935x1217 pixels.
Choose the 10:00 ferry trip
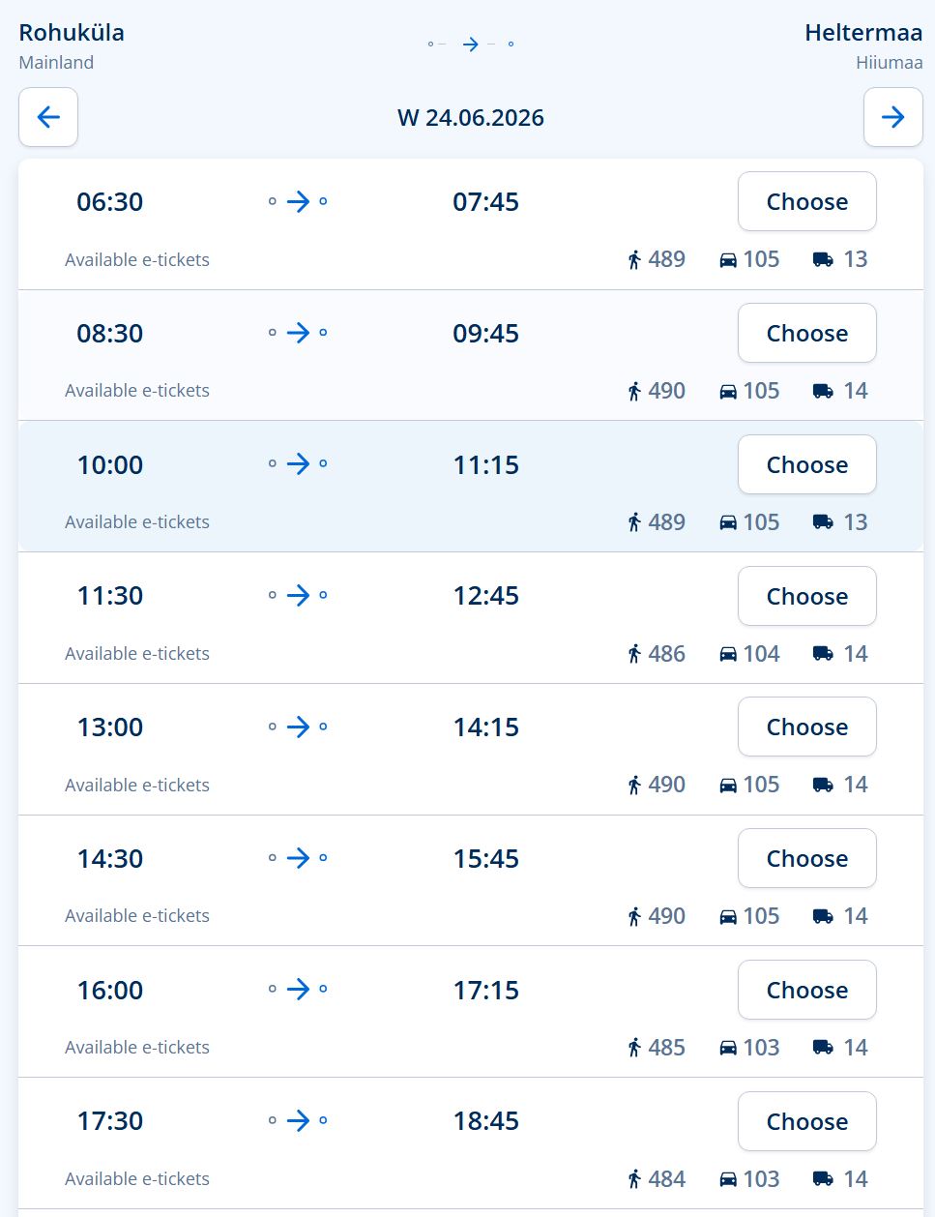[x=806, y=465]
